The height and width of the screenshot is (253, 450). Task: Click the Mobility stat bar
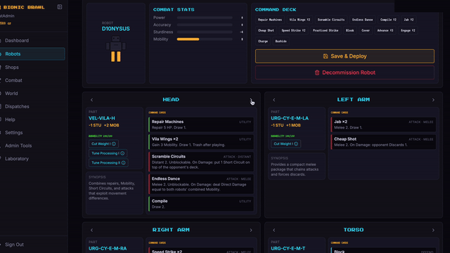tap(205, 39)
